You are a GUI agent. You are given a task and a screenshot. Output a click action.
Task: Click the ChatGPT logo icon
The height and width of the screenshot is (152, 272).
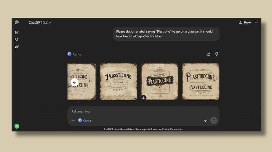click(x=17, y=22)
